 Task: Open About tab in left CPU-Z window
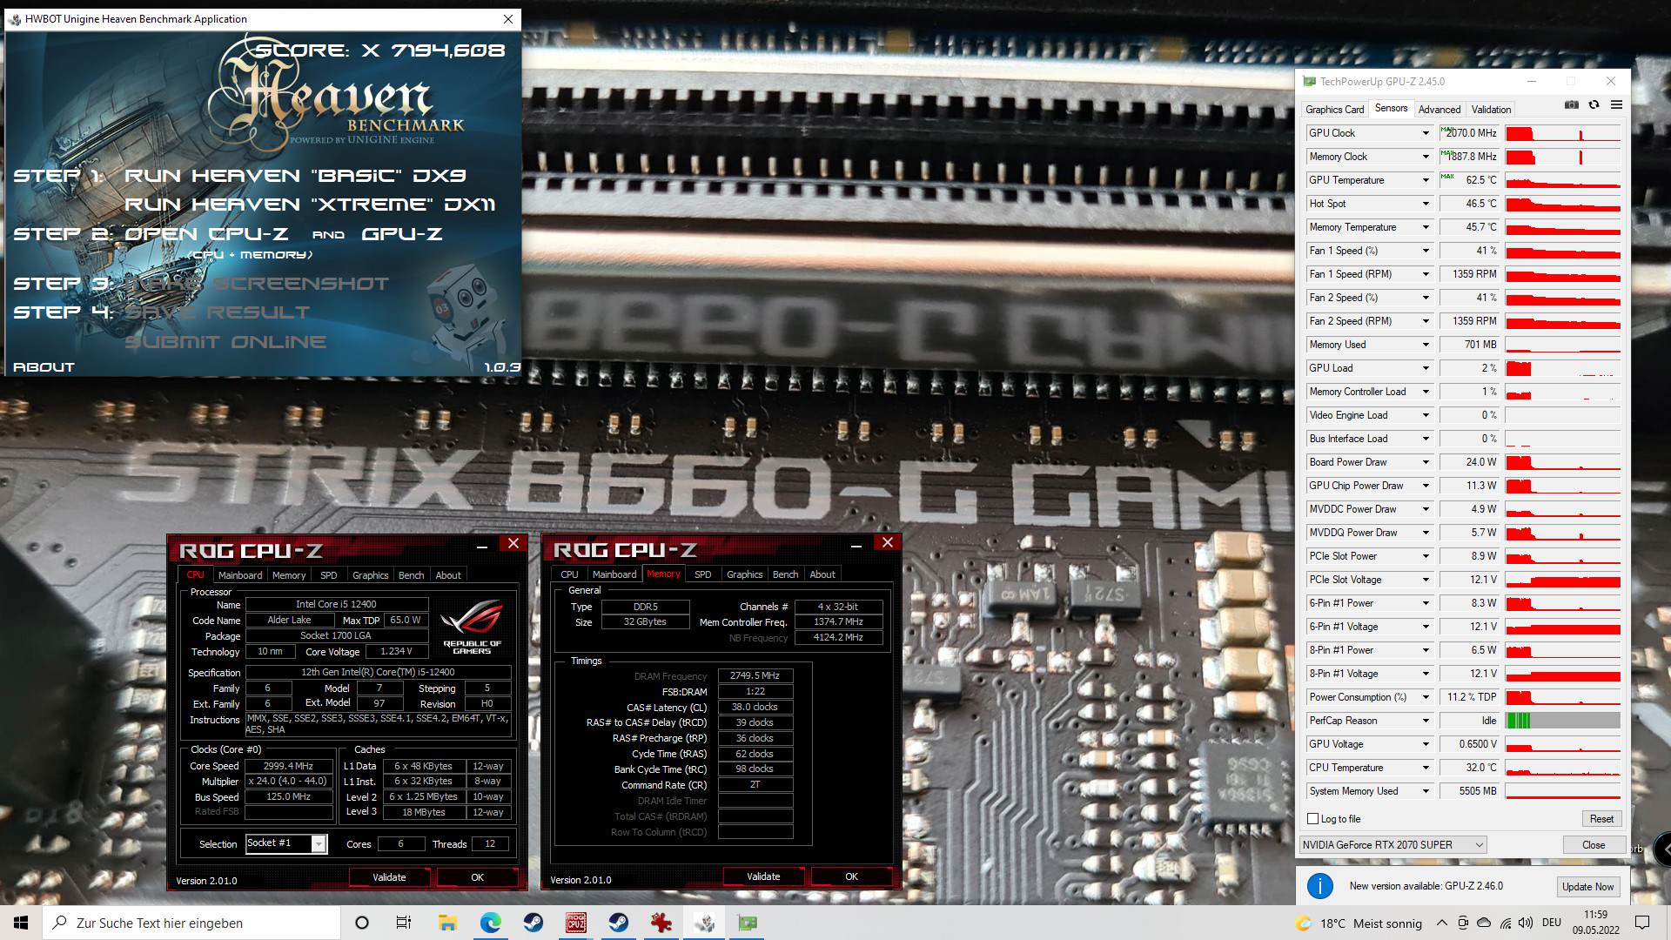tap(448, 575)
